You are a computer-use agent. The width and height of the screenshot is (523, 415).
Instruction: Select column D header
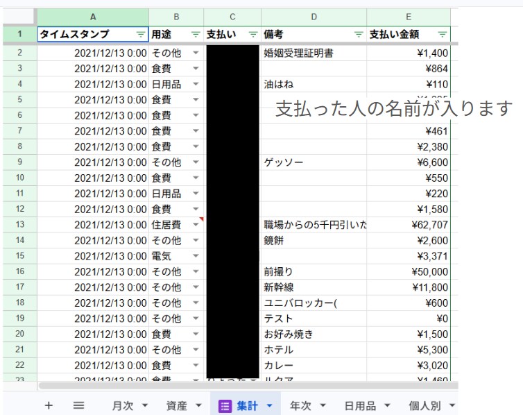point(314,17)
